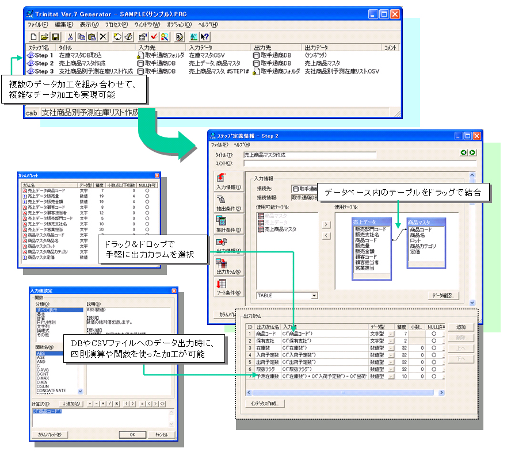Select the Step 1 row icon

30,55
